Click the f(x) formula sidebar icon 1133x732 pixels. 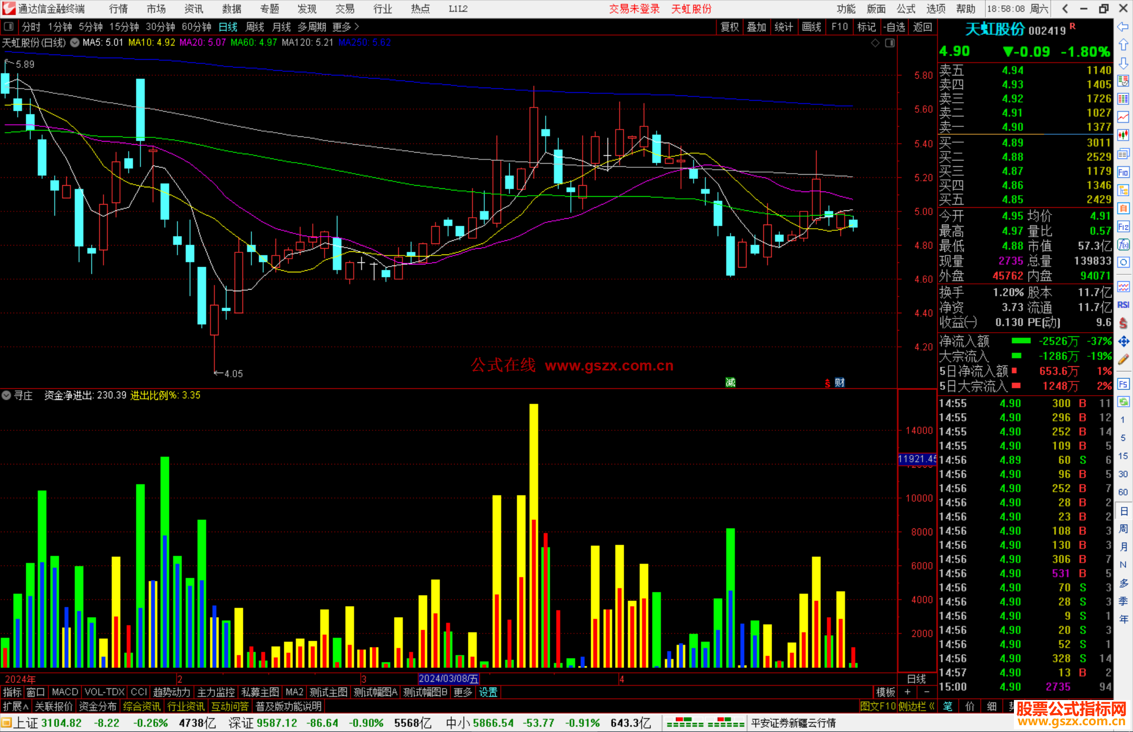1123,245
